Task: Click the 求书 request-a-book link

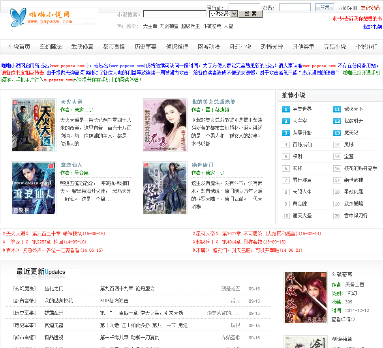Action: [357, 19]
